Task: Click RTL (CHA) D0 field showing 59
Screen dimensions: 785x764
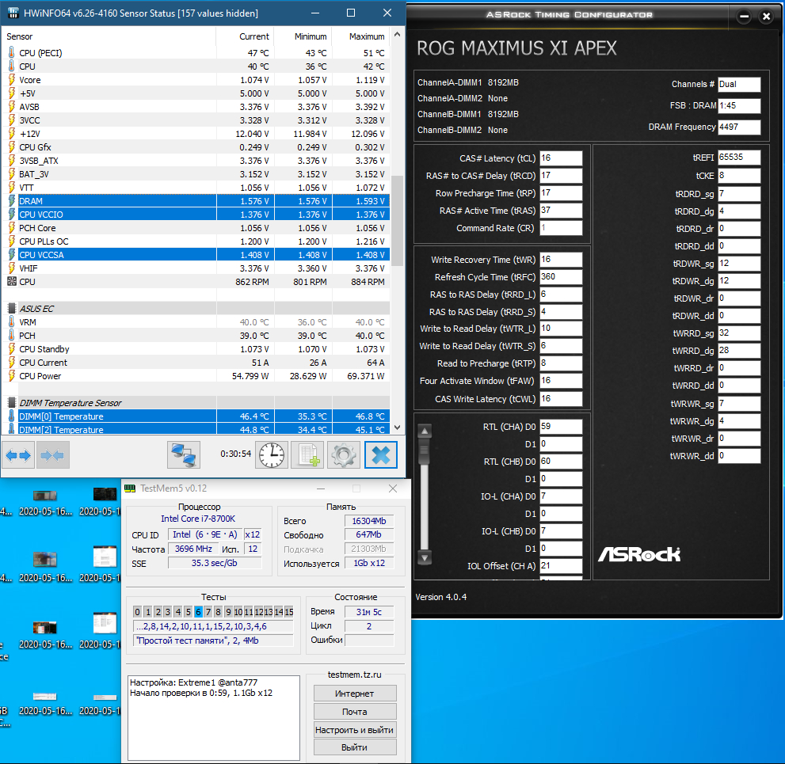Action: [561, 426]
